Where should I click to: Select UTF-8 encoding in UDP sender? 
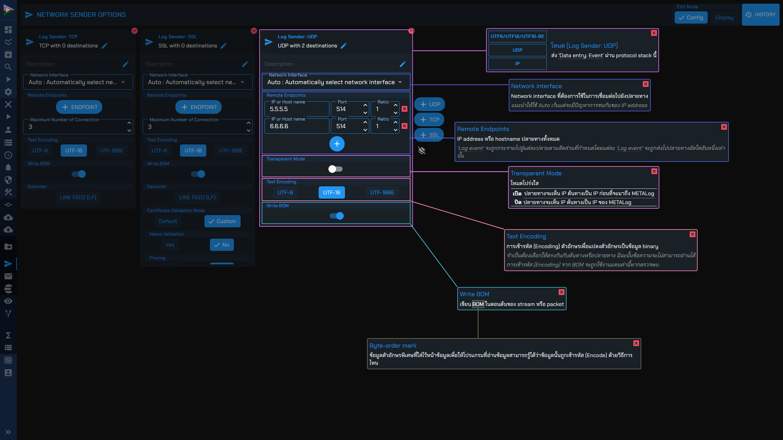pos(285,192)
